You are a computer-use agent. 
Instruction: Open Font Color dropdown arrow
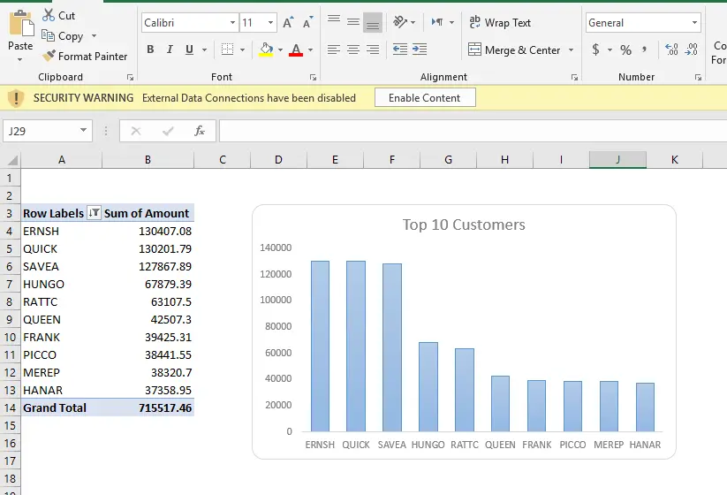tap(311, 49)
